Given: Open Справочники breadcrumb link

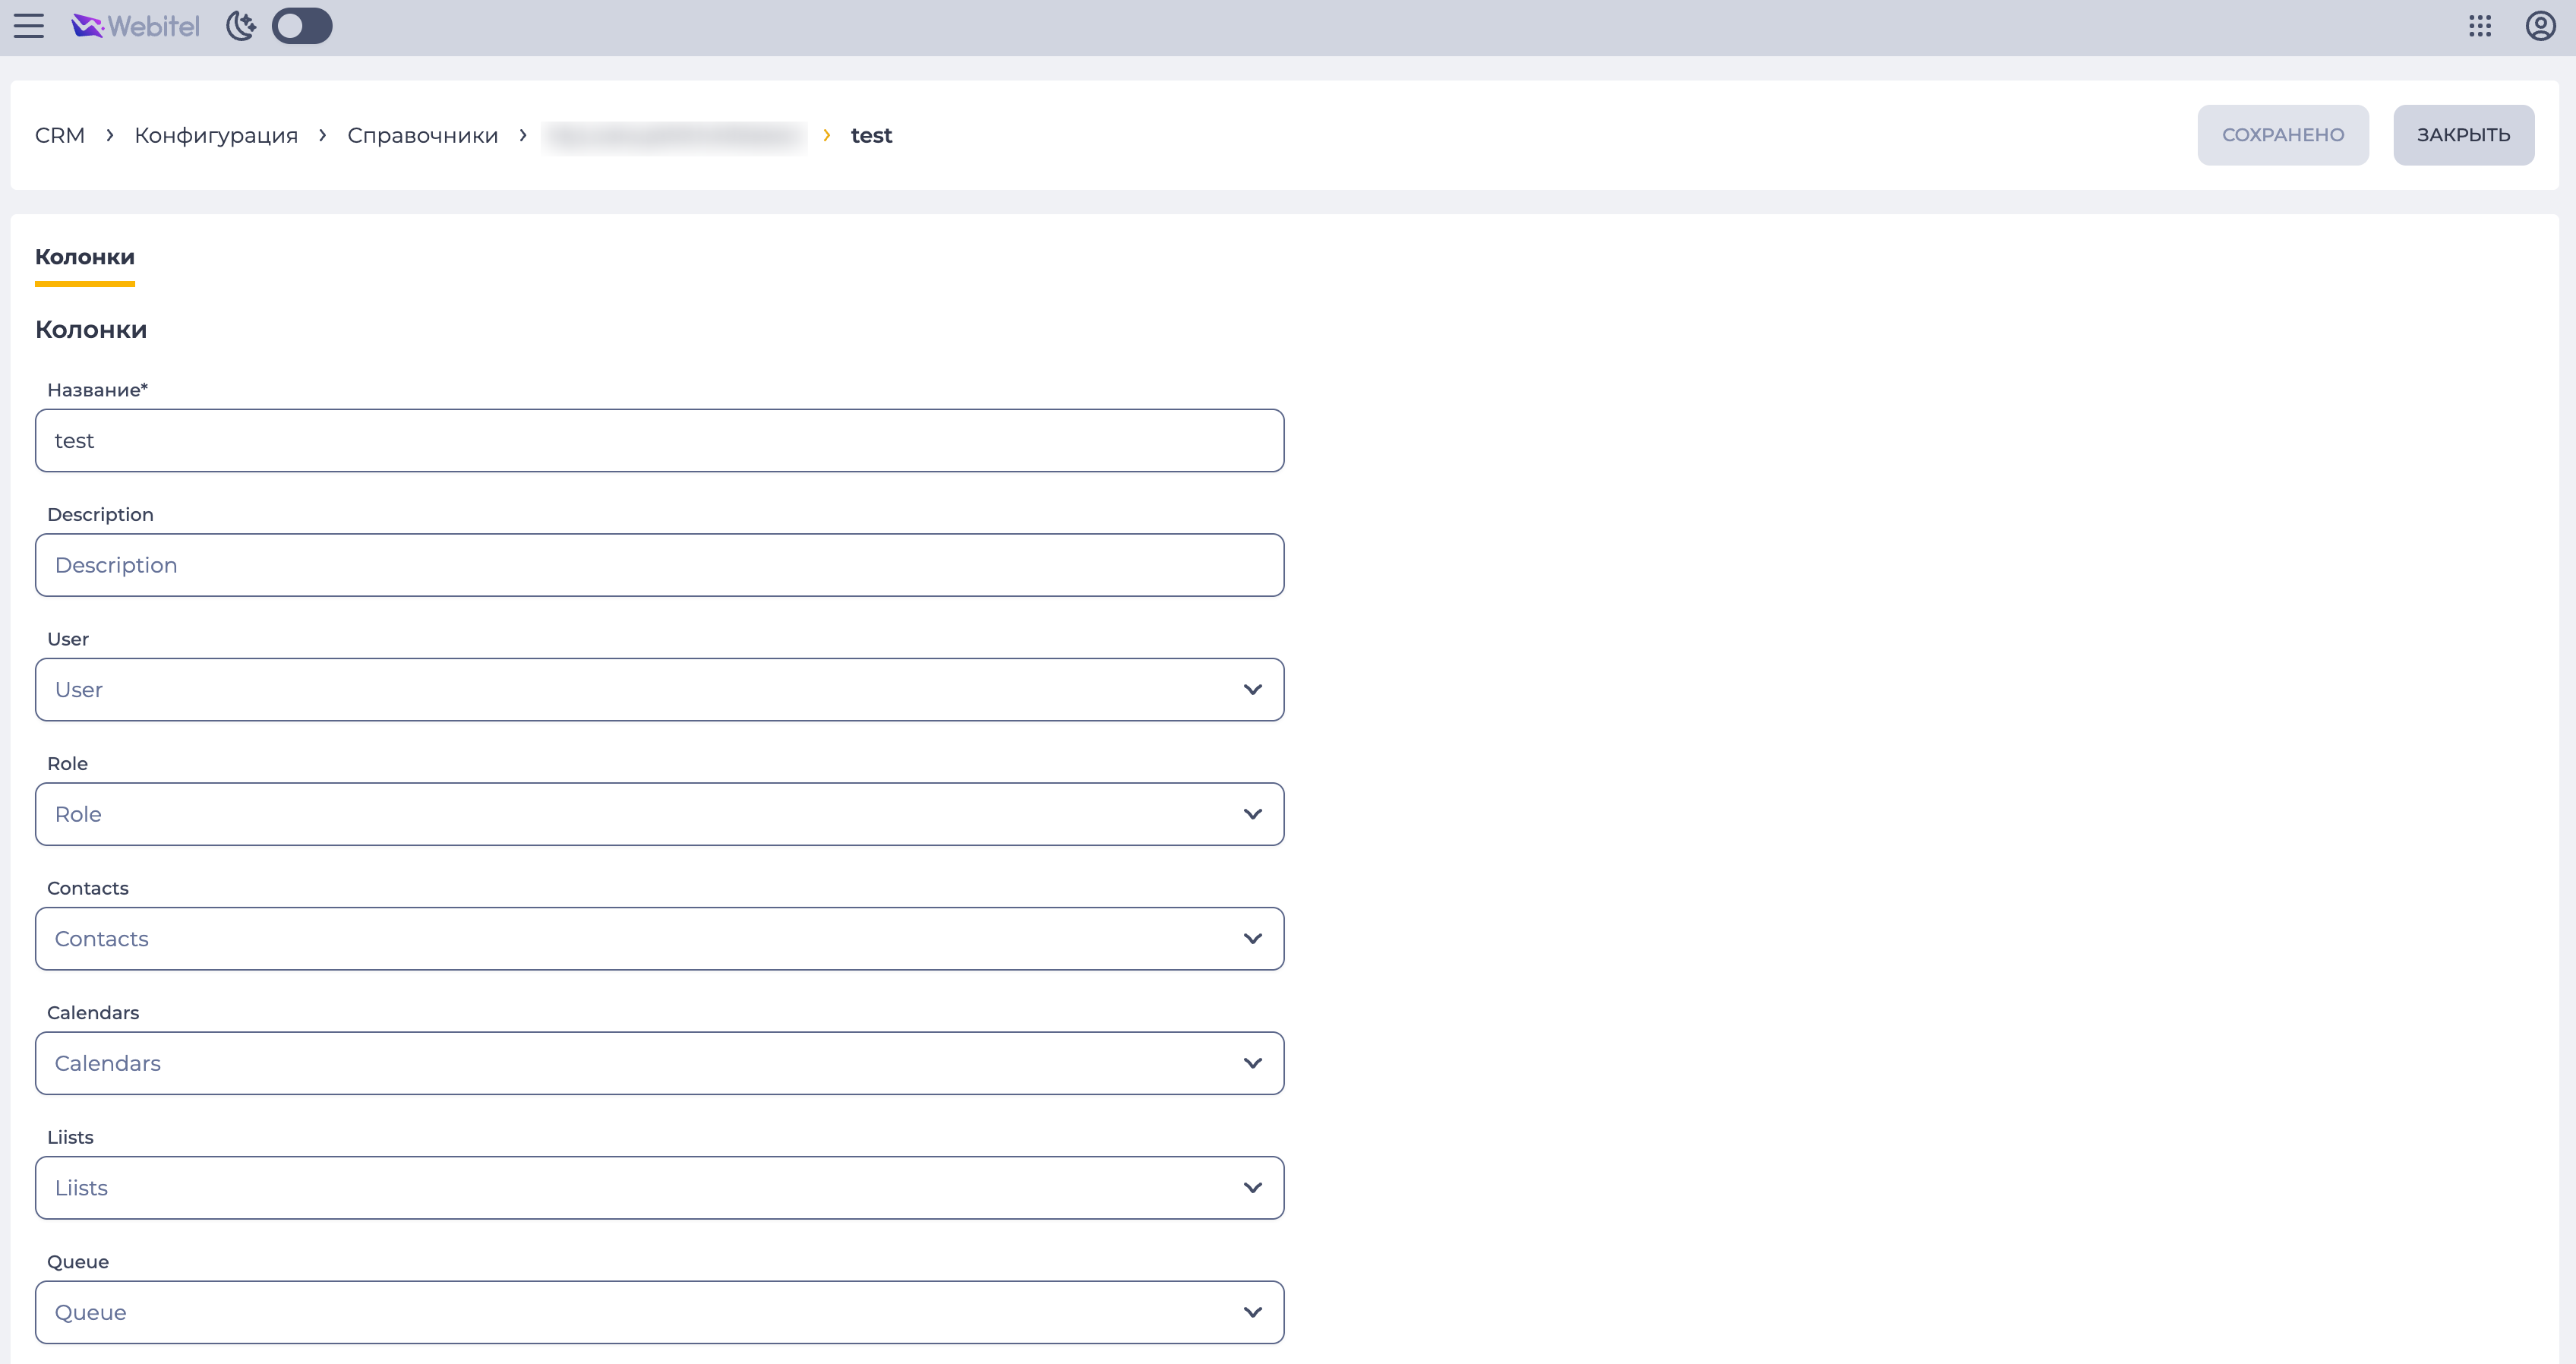Looking at the screenshot, I should 423,135.
